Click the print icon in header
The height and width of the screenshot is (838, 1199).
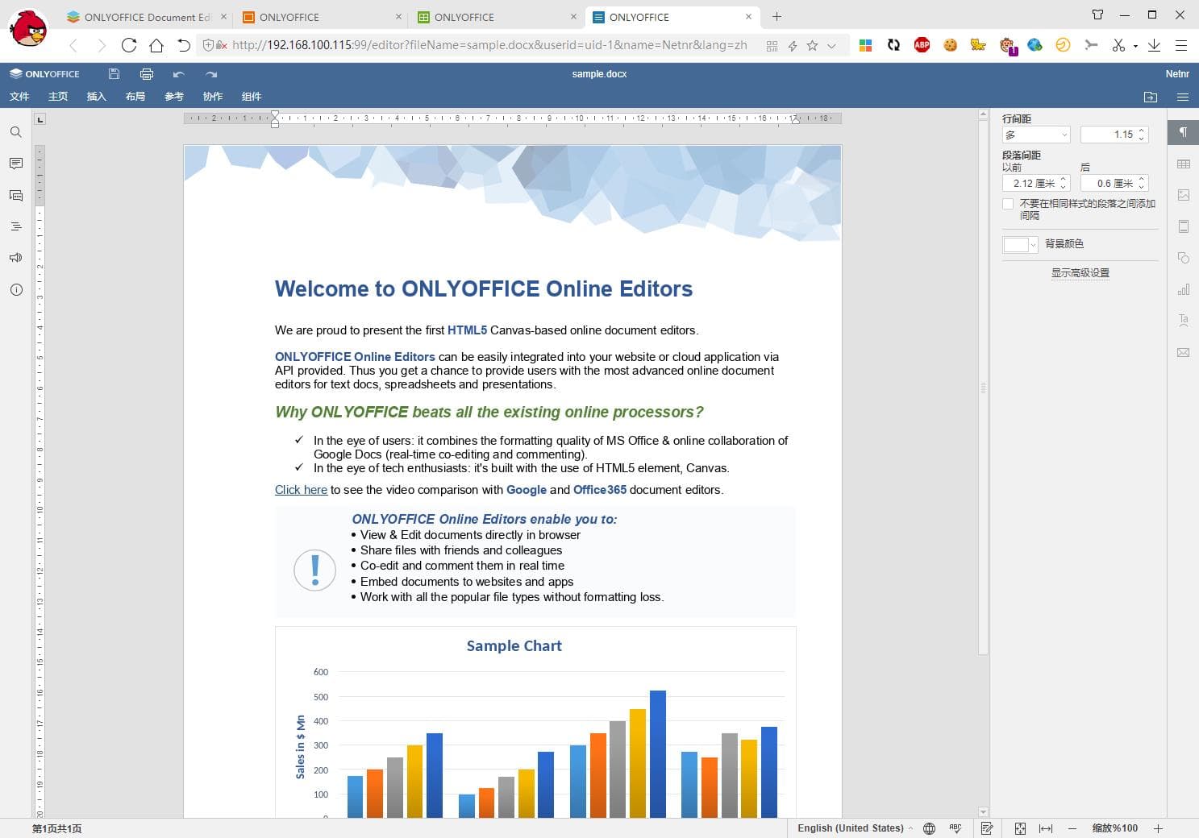click(x=146, y=74)
